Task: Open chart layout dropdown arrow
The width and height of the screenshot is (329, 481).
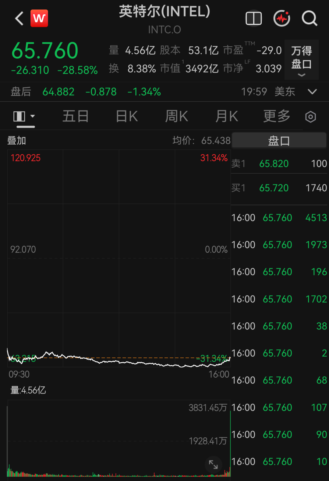Action: 33,116
